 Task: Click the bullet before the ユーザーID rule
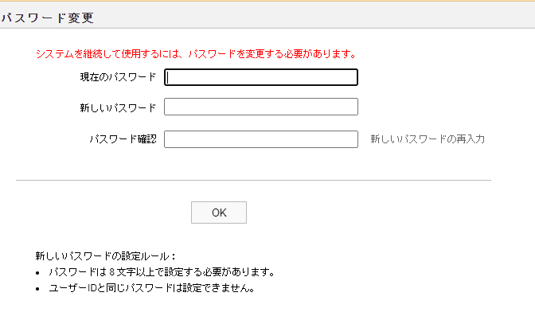tap(37, 289)
